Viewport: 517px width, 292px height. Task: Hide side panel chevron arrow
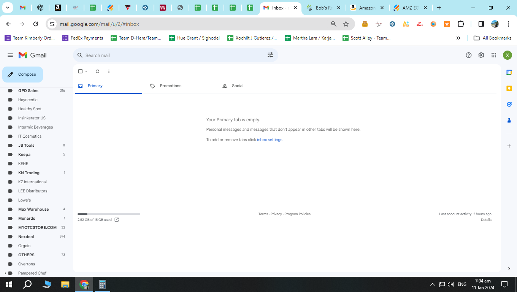click(x=509, y=268)
